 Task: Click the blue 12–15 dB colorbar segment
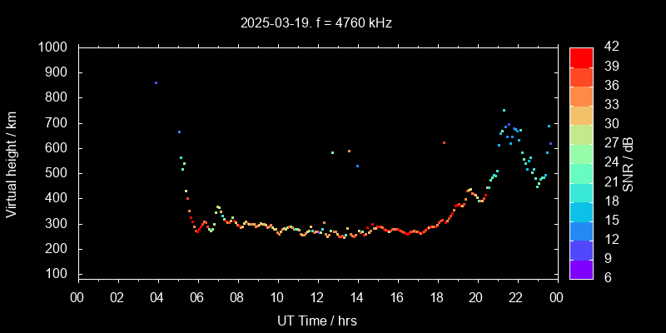581,230
